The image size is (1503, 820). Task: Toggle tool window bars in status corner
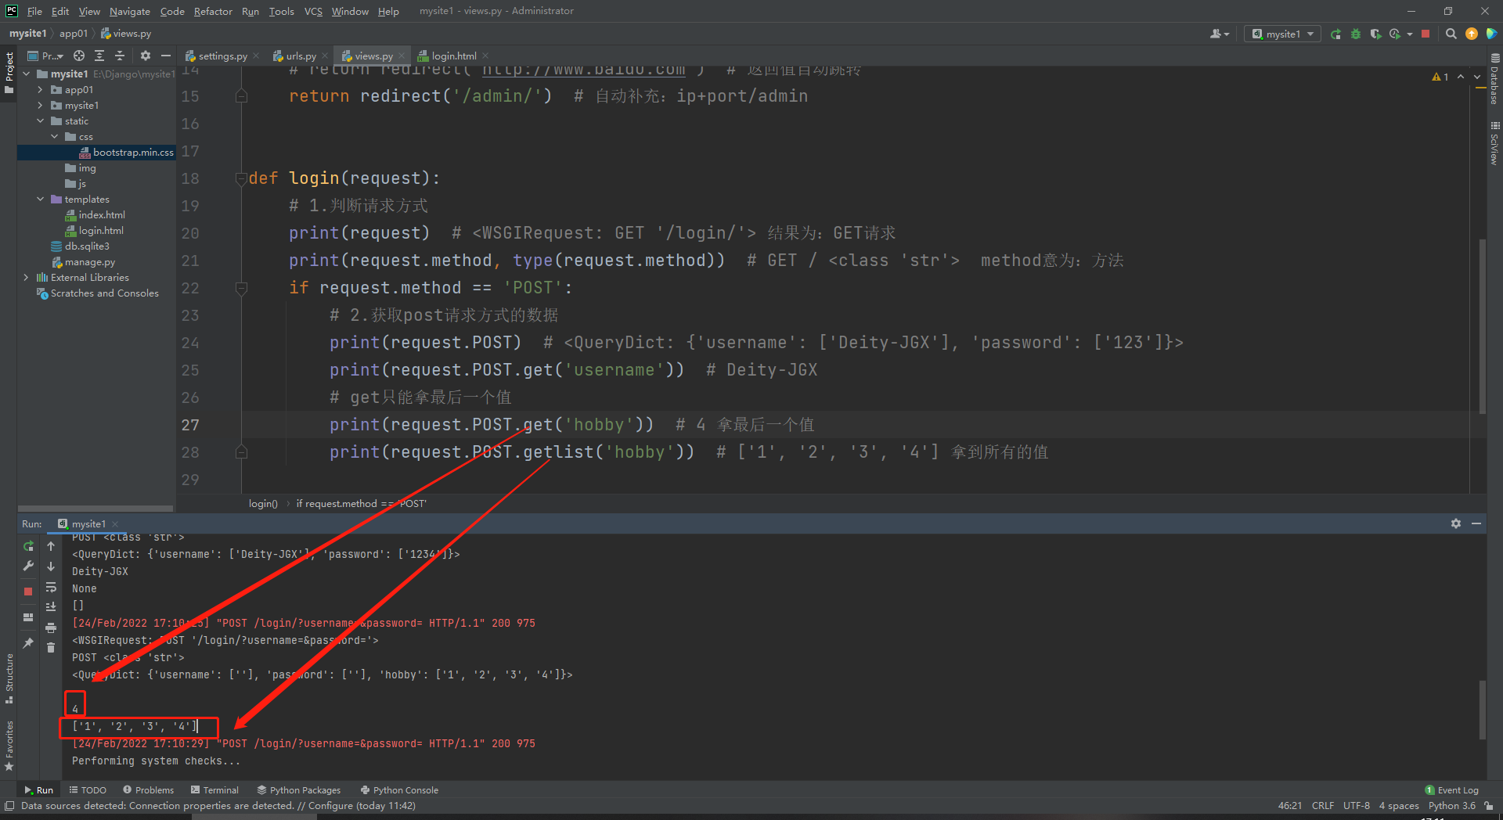point(9,806)
